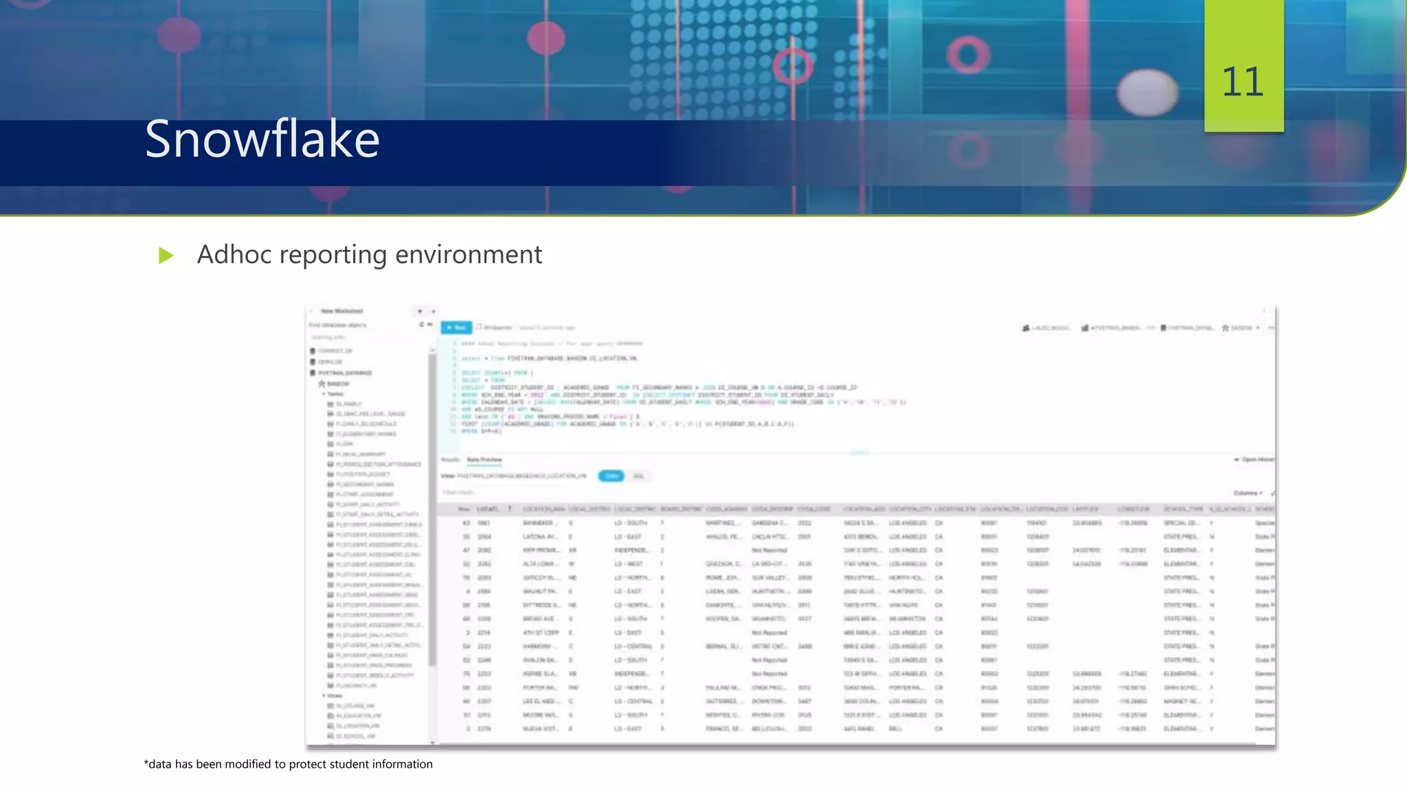Collapse the Views group in object tree
This screenshot has height=791, width=1407.
pos(324,696)
